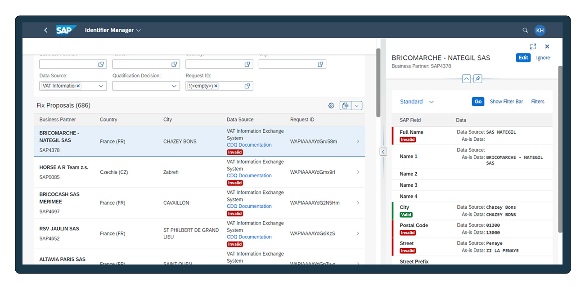Open details chevron for RSV JAULIN SAS row

click(x=358, y=233)
